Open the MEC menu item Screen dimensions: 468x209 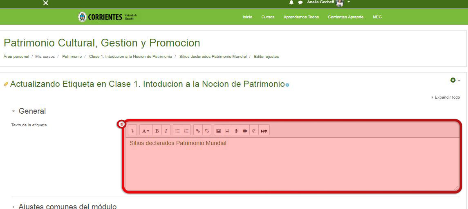pyautogui.click(x=377, y=17)
